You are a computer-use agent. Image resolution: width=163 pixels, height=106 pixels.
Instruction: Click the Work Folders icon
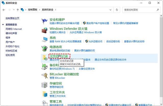(45, 94)
